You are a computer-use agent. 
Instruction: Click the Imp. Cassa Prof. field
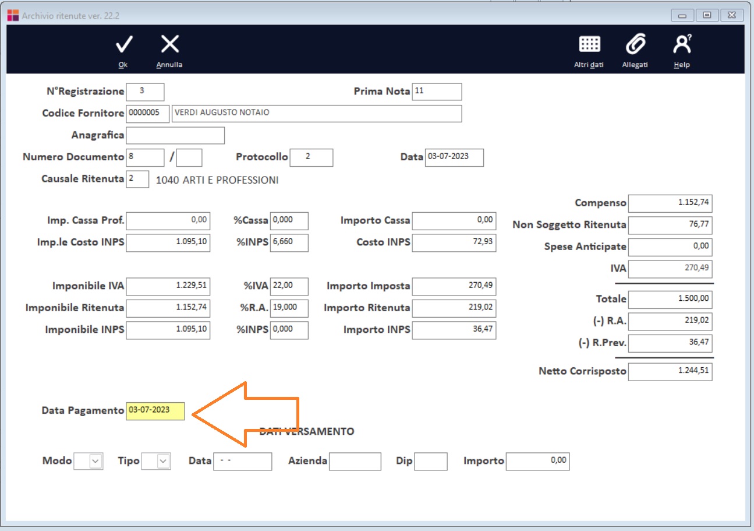(168, 221)
